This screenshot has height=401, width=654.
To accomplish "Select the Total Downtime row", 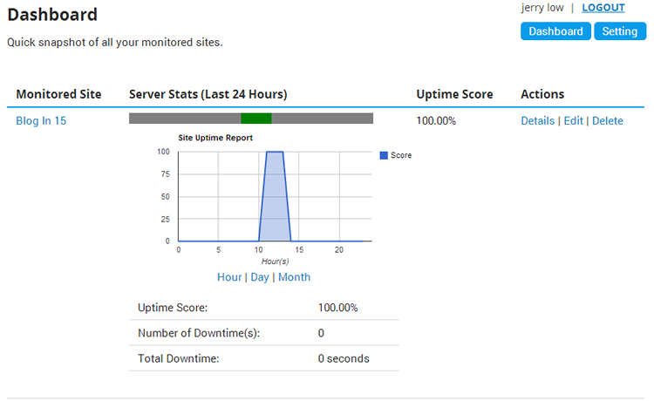I will (263, 358).
